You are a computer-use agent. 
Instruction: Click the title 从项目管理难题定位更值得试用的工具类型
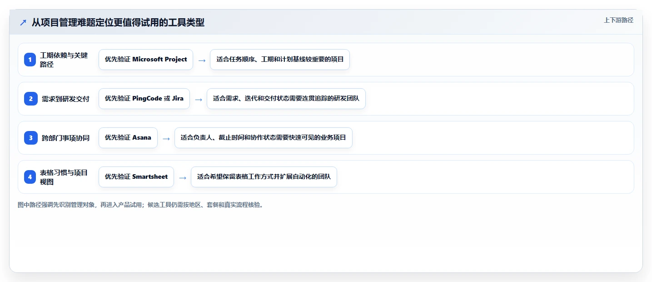coord(118,23)
